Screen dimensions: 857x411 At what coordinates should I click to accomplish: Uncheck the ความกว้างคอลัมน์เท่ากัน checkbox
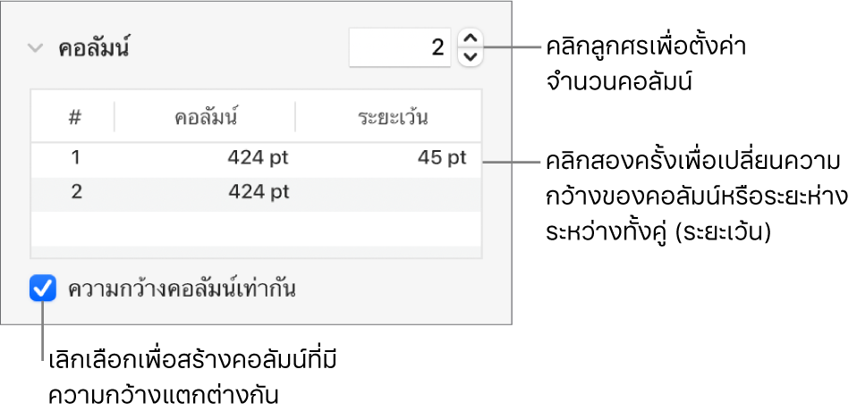pos(41,289)
